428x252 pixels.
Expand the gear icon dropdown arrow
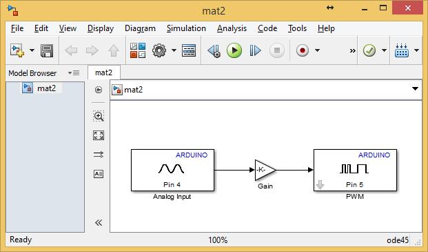coord(174,50)
